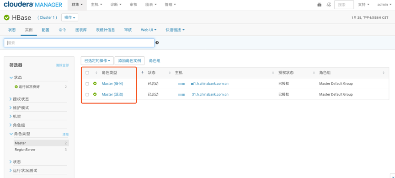Click Master Default Group for Master (备份)

[x=336, y=83]
